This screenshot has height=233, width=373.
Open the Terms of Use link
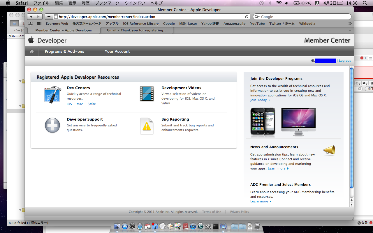(x=212, y=212)
